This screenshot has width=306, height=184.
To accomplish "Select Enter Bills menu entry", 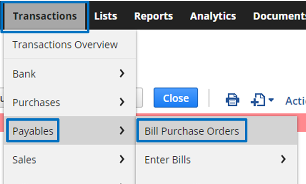I will (x=217, y=159).
